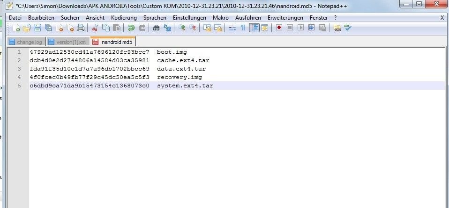Click the Print icon

[81, 28]
